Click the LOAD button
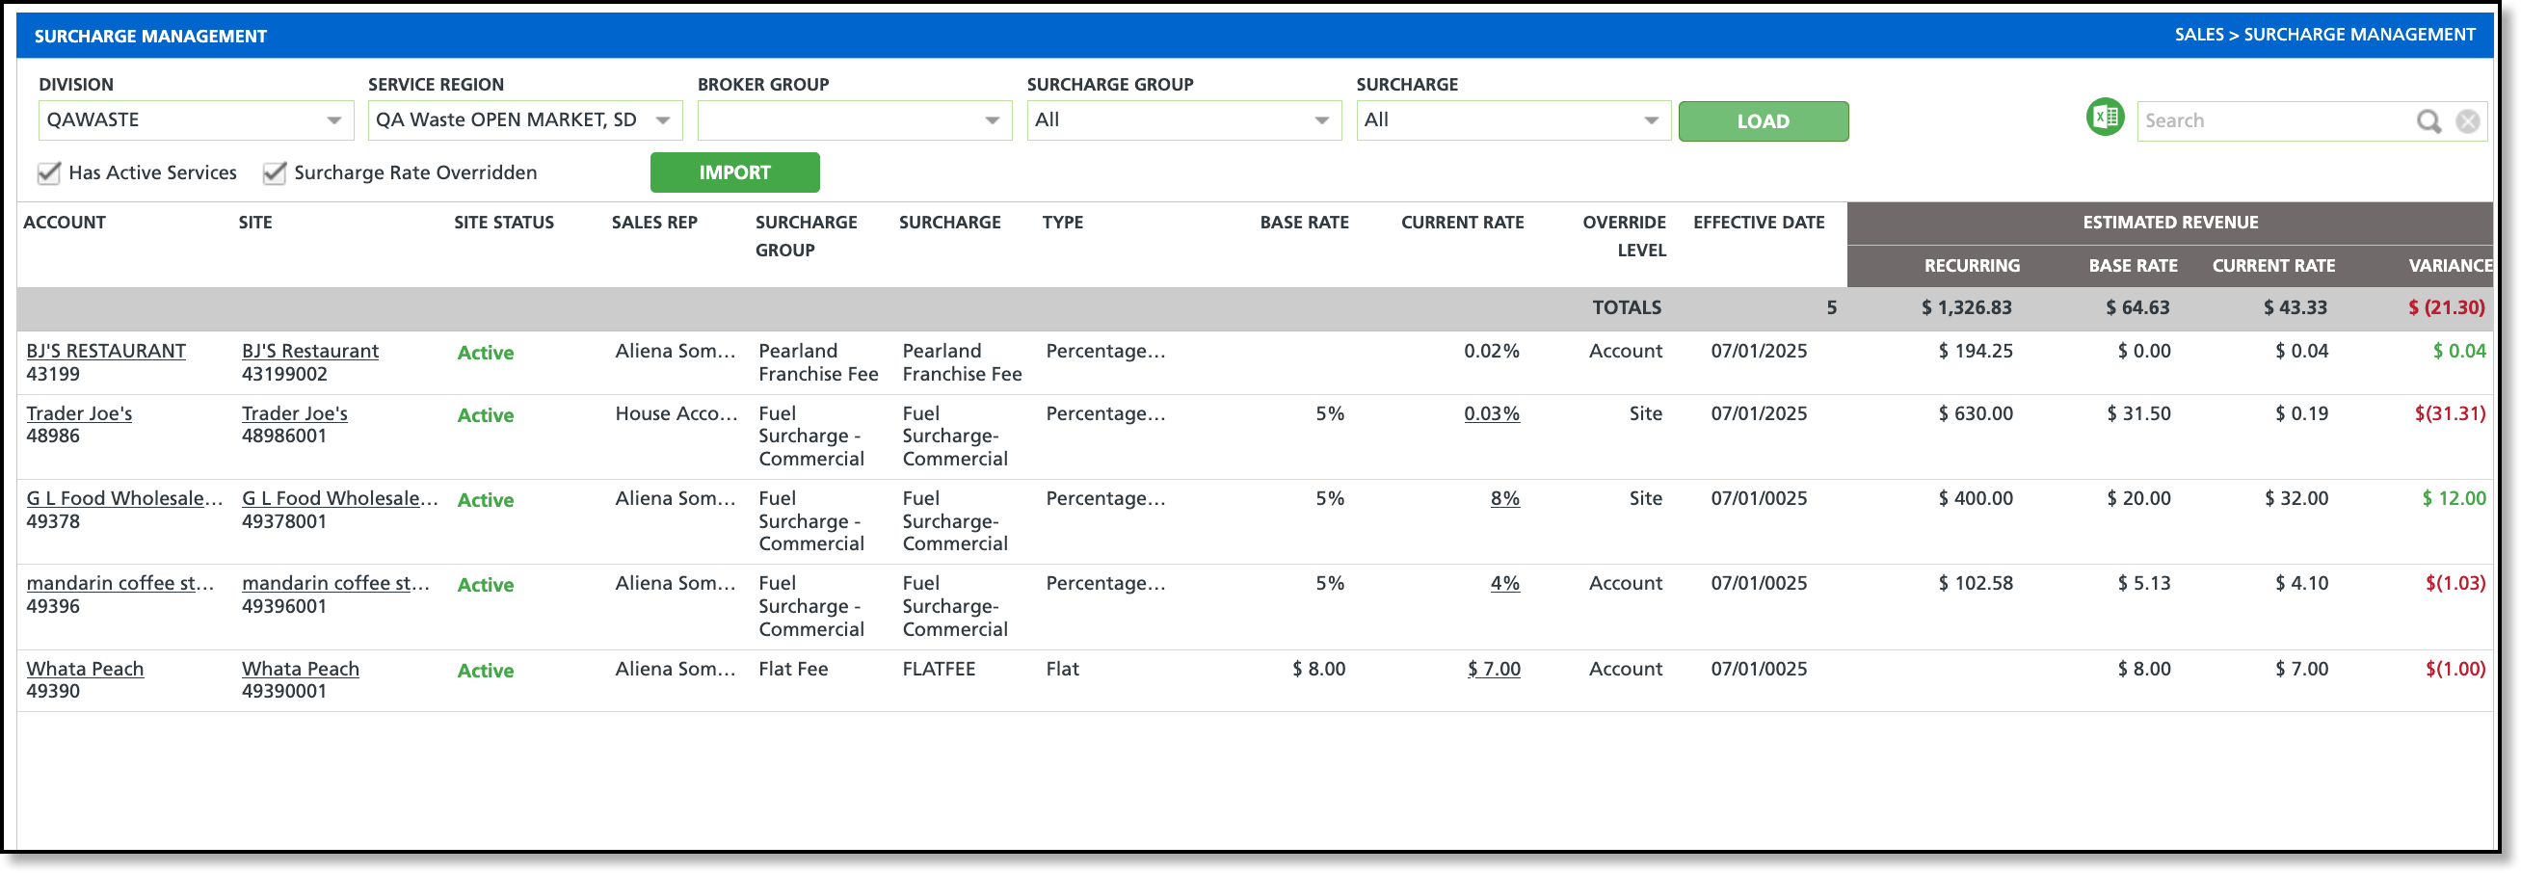The image size is (2521, 873). (x=1763, y=121)
